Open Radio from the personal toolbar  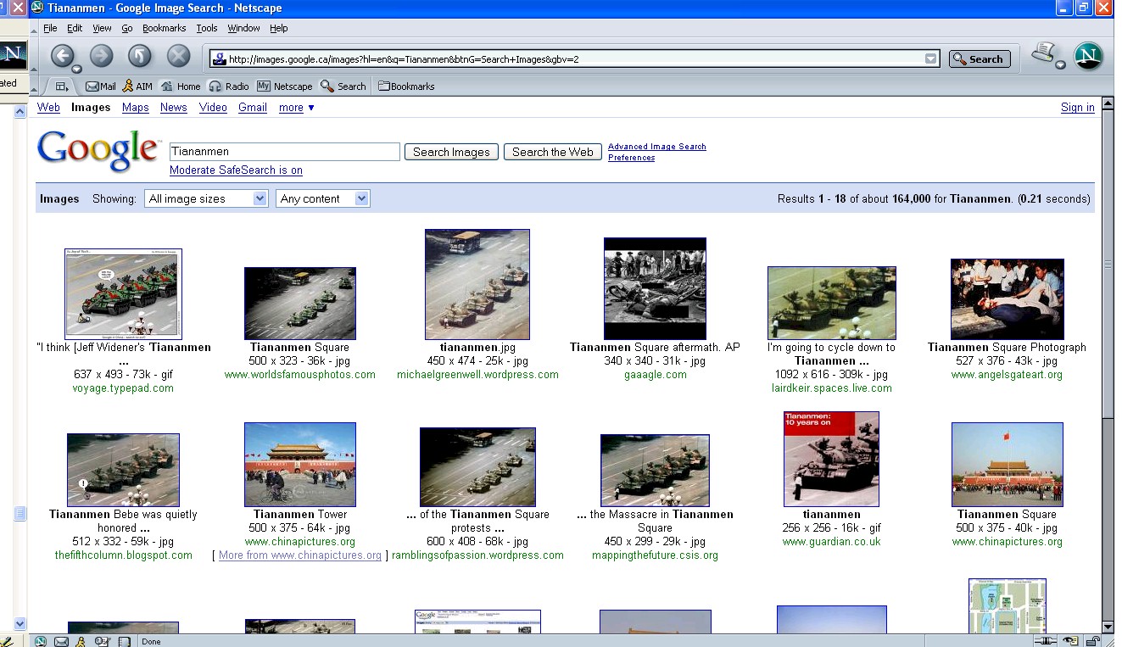229,86
